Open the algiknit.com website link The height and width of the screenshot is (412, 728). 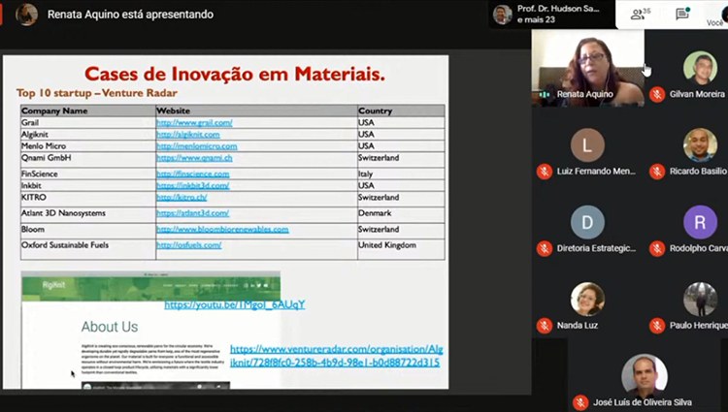point(188,135)
